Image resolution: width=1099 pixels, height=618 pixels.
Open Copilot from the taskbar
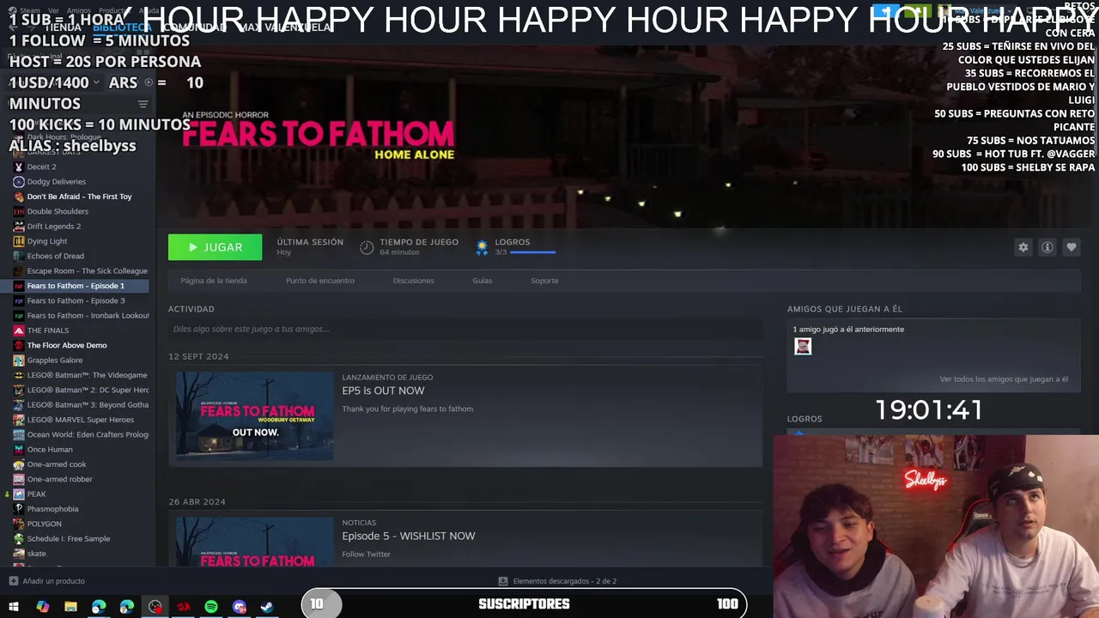(43, 607)
